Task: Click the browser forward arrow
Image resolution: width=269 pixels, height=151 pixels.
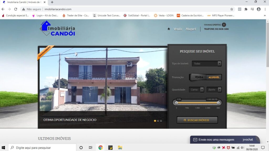Action: pyautogui.click(x=9, y=9)
